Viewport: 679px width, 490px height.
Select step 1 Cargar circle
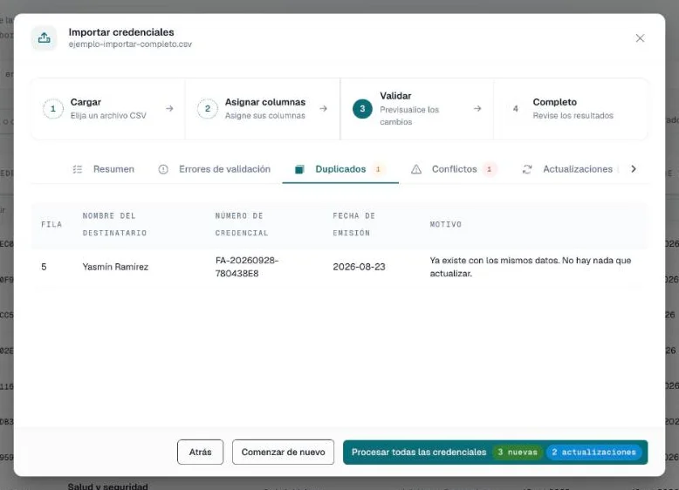point(53,109)
